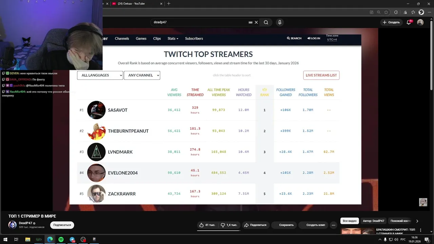Sort by TIME STREAMED column header
Image resolution: width=434 pixels, height=244 pixels.
point(195,93)
